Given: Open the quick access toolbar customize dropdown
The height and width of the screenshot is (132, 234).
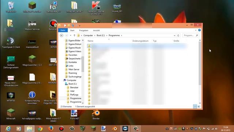Looking at the screenshot, I should point(80,26).
